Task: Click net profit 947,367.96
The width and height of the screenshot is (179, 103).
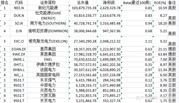Action: coord(109,31)
